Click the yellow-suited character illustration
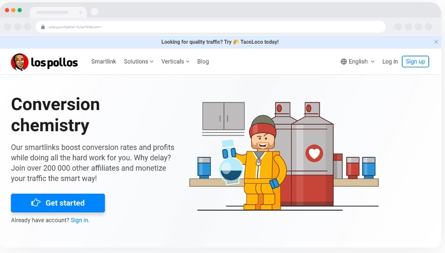The height and width of the screenshot is (253, 445). pyautogui.click(x=263, y=171)
